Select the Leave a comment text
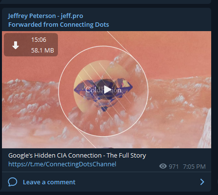The height and width of the screenshot is (195, 218). 49,182
